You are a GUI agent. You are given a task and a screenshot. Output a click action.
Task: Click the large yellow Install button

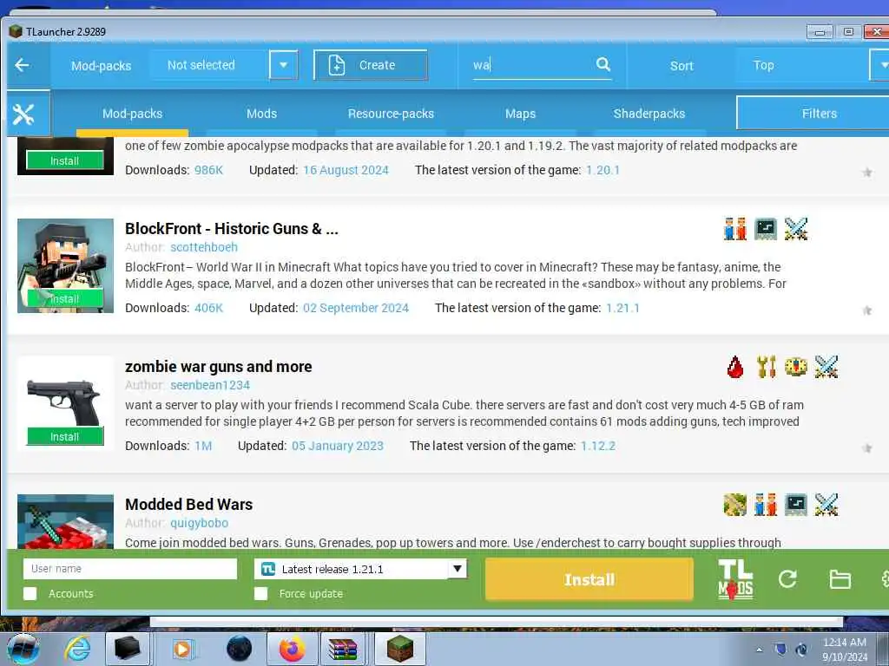(x=589, y=579)
